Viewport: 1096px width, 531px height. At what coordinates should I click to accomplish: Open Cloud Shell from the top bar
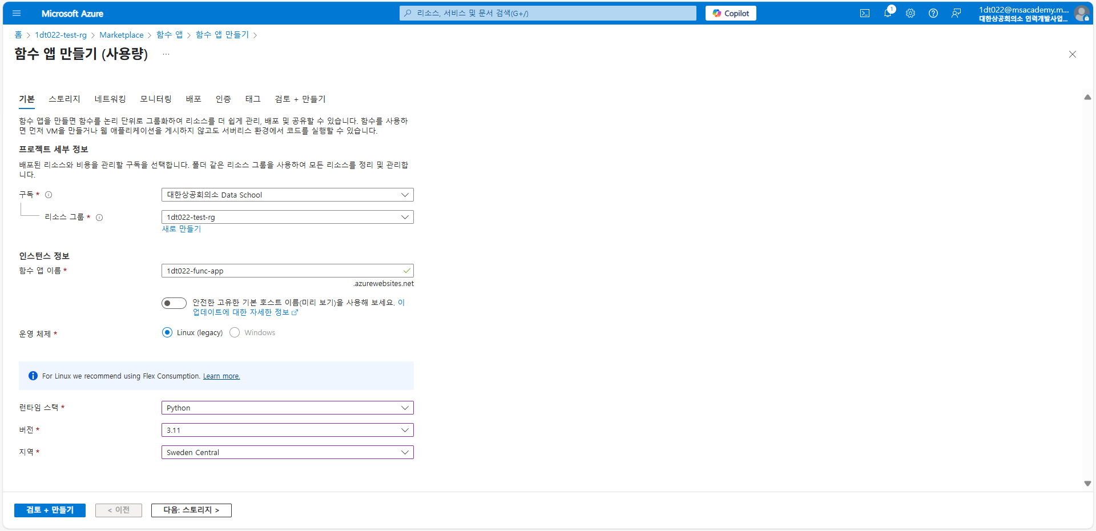865,13
